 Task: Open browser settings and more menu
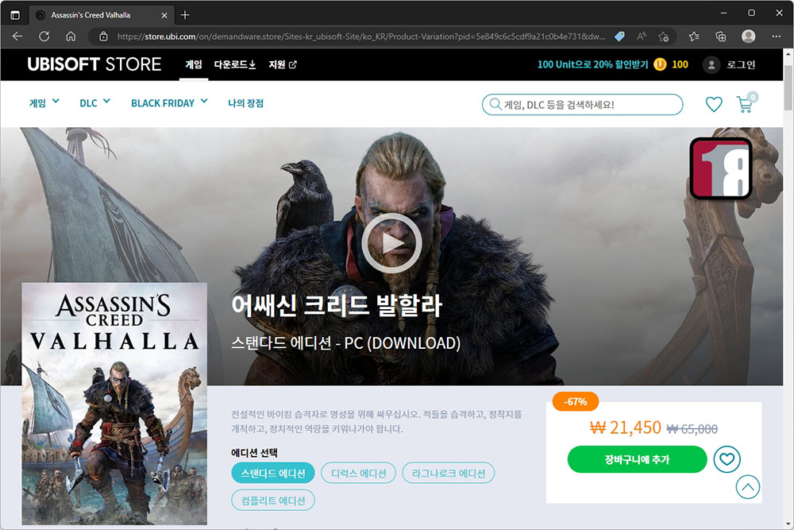(x=776, y=37)
